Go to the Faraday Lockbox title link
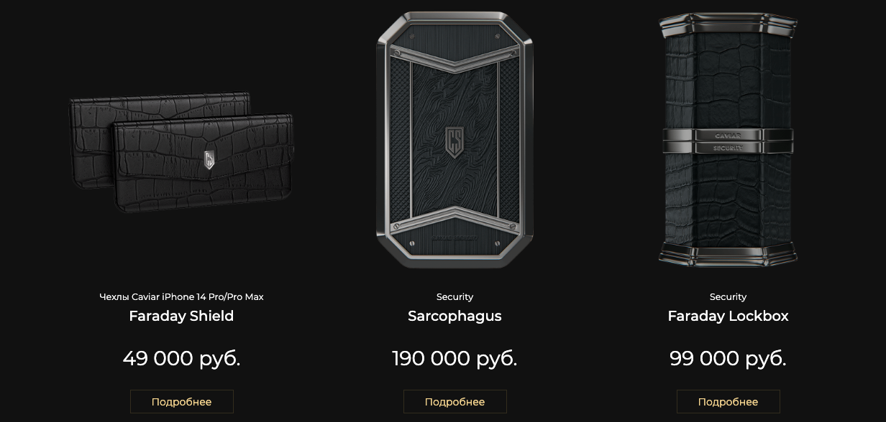The width and height of the screenshot is (886, 422). click(x=728, y=316)
